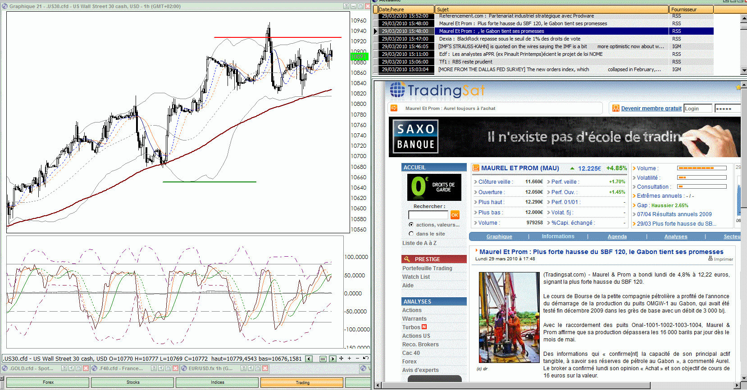Image resolution: width=747 pixels, height=390 pixels.
Task: Sort news by Sujet column
Action: [x=552, y=9]
